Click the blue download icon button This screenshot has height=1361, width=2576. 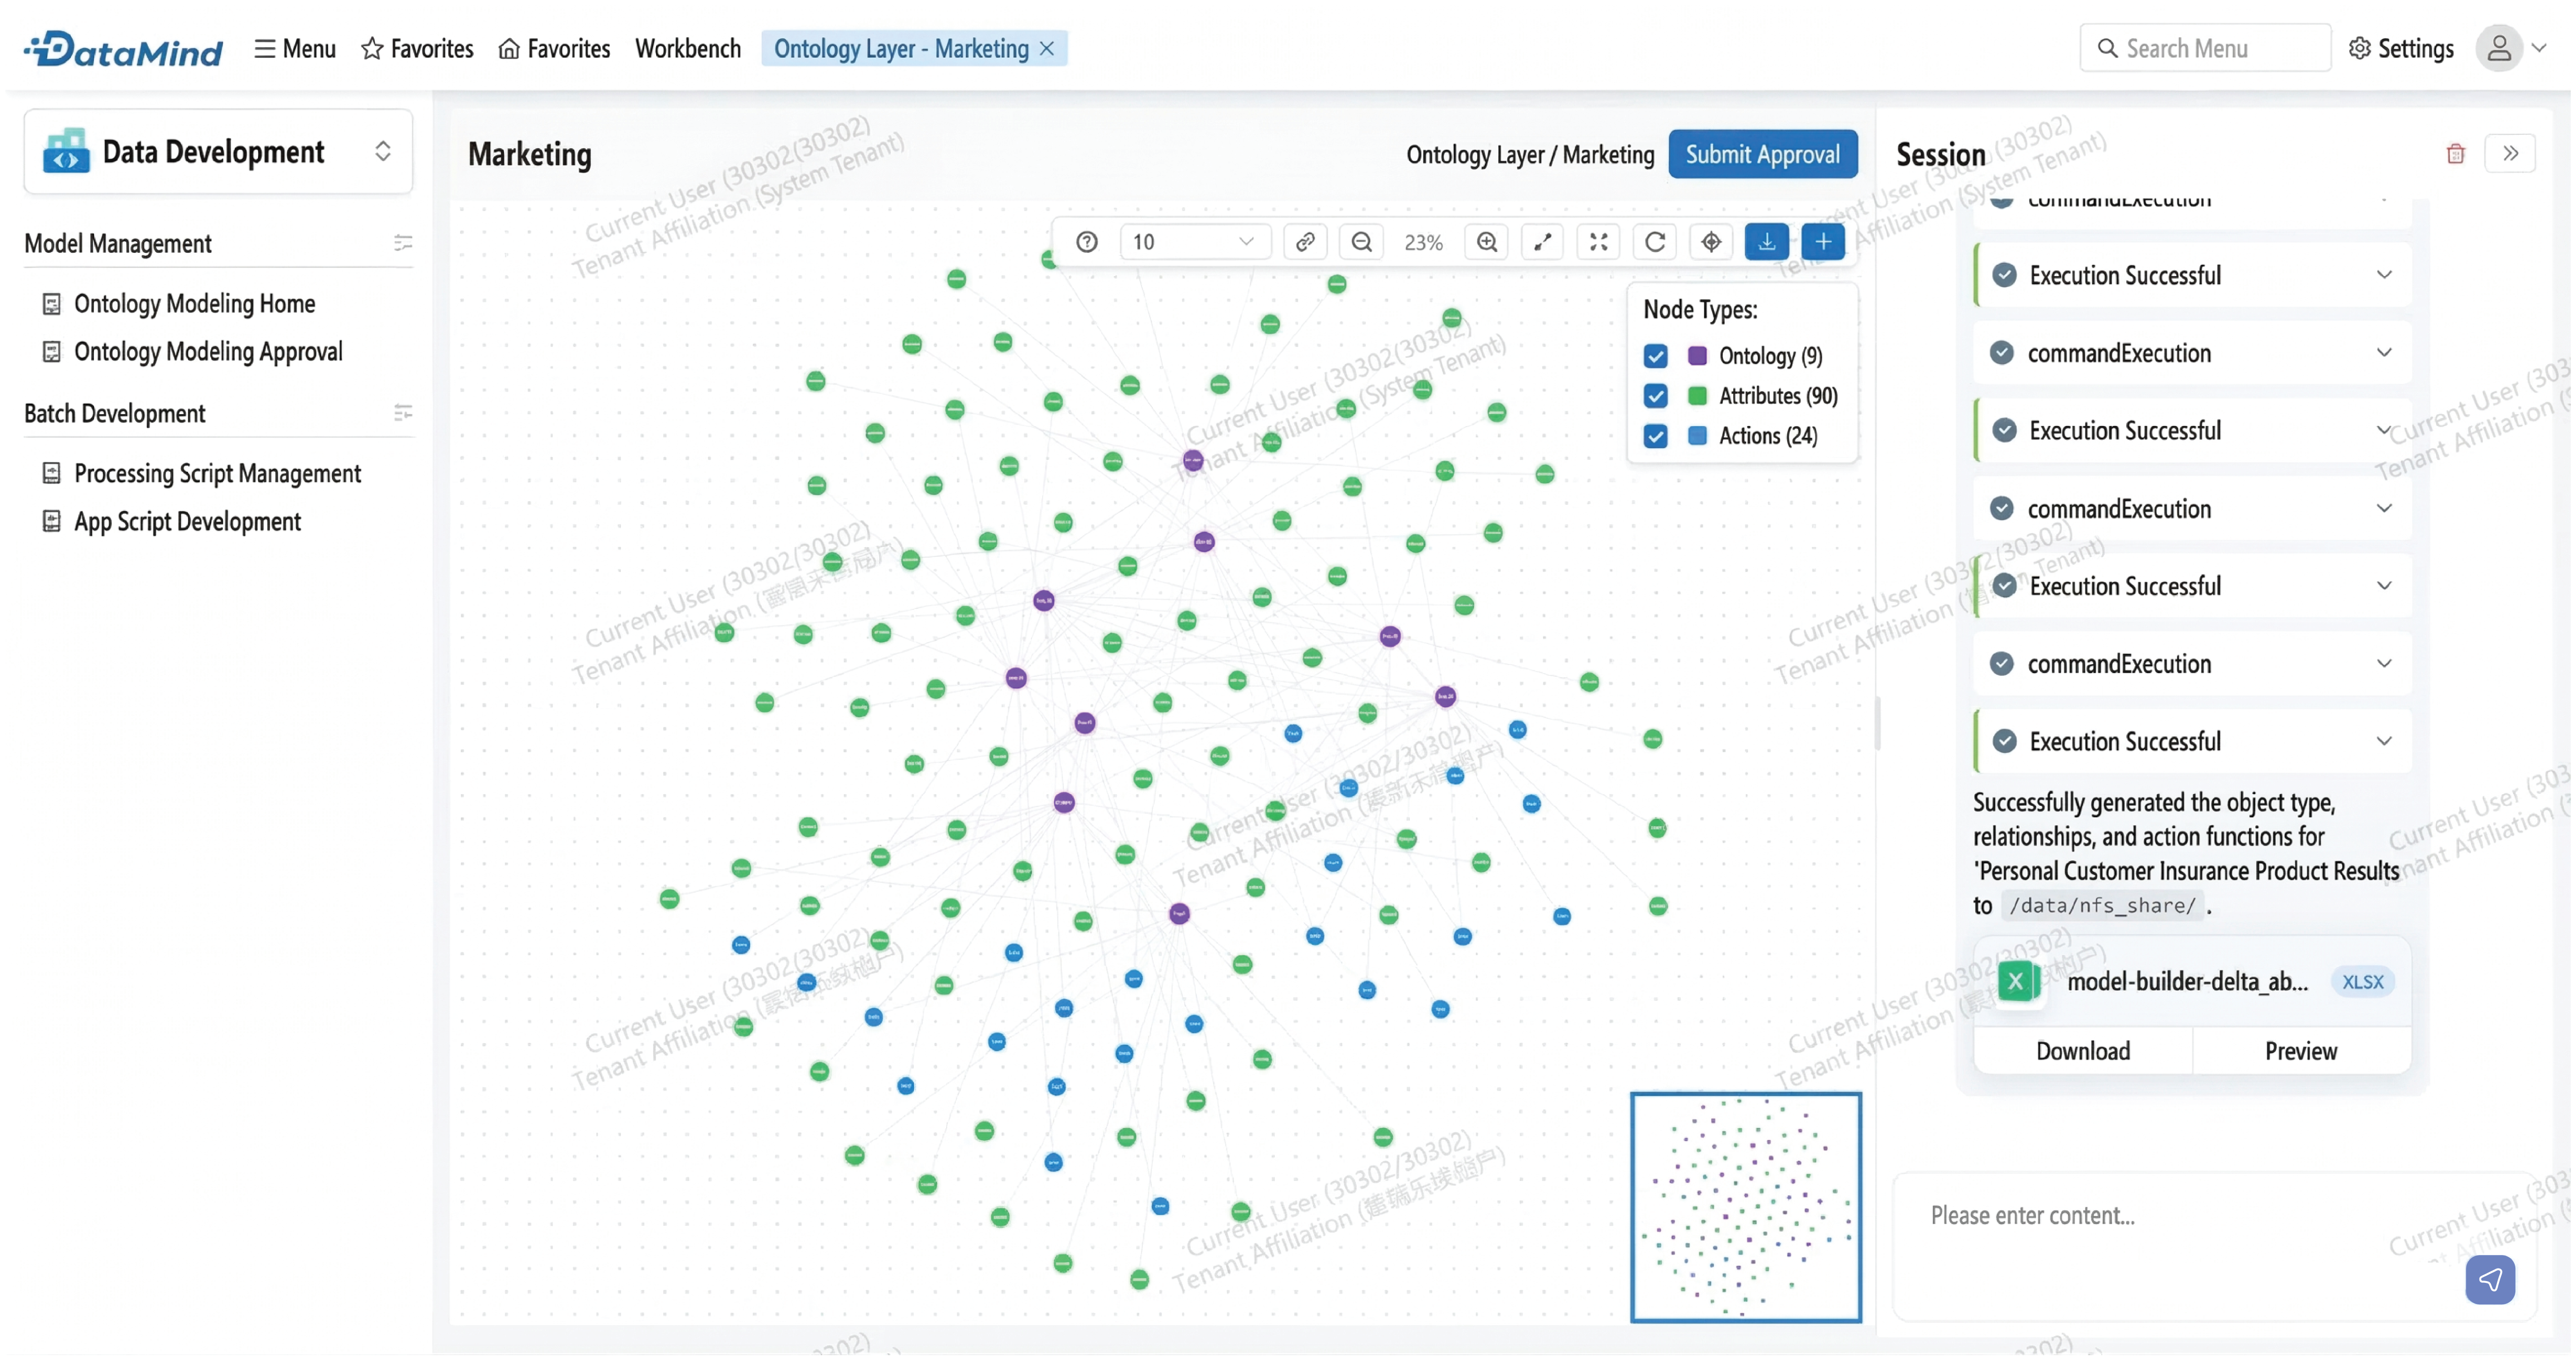click(x=1766, y=242)
